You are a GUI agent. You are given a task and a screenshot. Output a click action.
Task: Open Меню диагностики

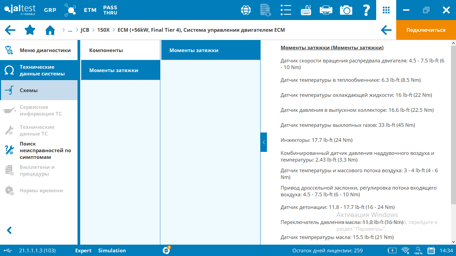[x=39, y=50]
